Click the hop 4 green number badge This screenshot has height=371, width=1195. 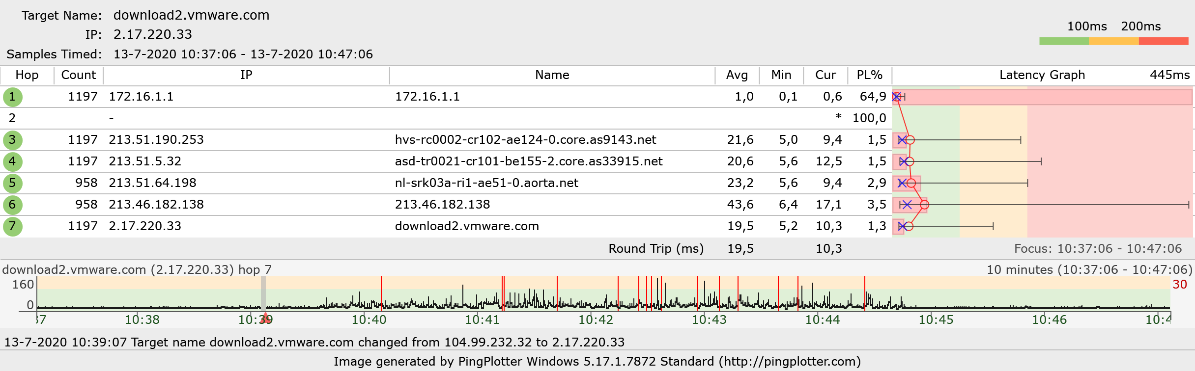point(12,161)
